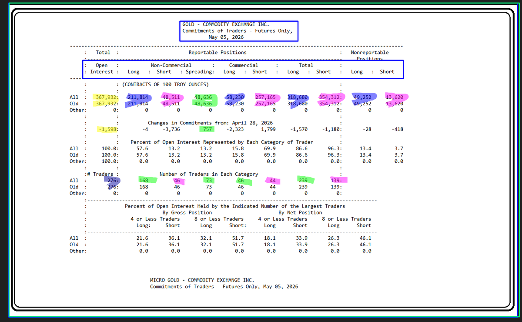The width and height of the screenshot is (522, 322).
Task: Click the "MICRO GOLD - COMMODITY EXCHANGE INC." heading
Action: pyautogui.click(x=202, y=280)
